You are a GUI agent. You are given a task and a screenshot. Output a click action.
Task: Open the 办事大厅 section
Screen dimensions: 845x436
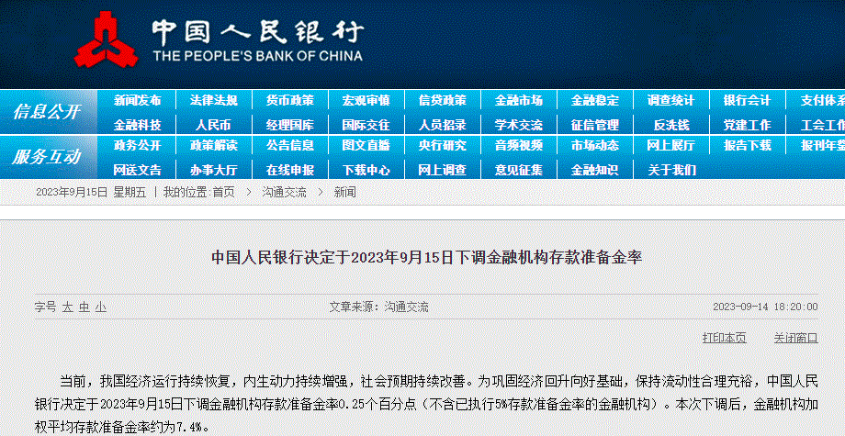pos(213,170)
